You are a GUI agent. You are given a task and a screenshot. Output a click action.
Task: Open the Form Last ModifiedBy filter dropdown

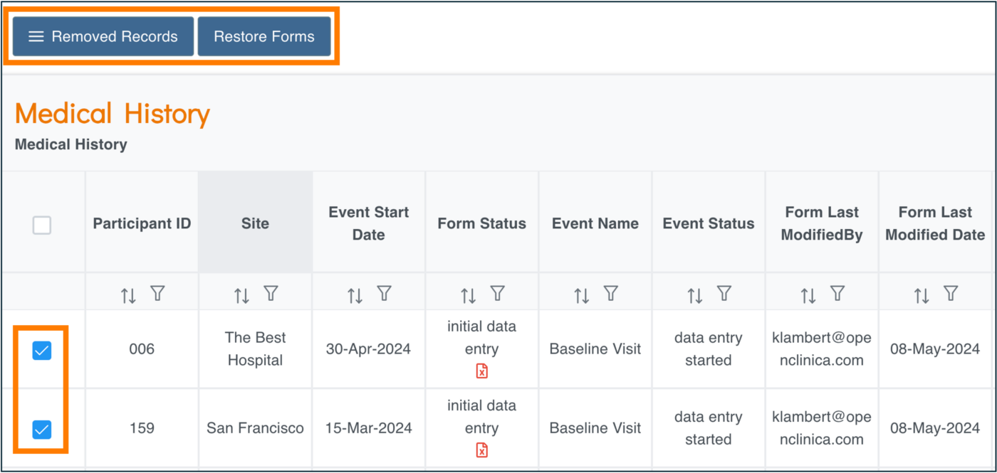coord(837,293)
